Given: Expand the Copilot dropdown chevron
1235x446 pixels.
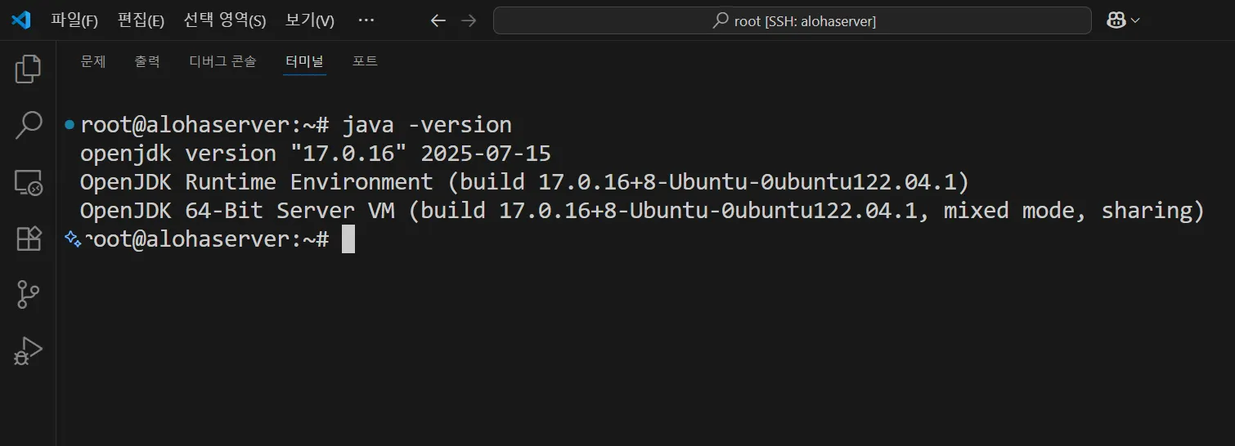Looking at the screenshot, I should pyautogui.click(x=1135, y=20).
